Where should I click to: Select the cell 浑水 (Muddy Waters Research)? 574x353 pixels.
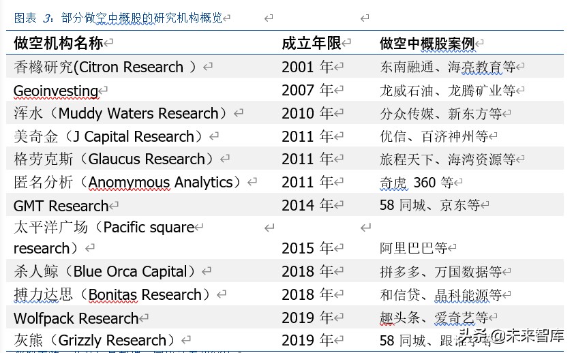tap(120, 113)
